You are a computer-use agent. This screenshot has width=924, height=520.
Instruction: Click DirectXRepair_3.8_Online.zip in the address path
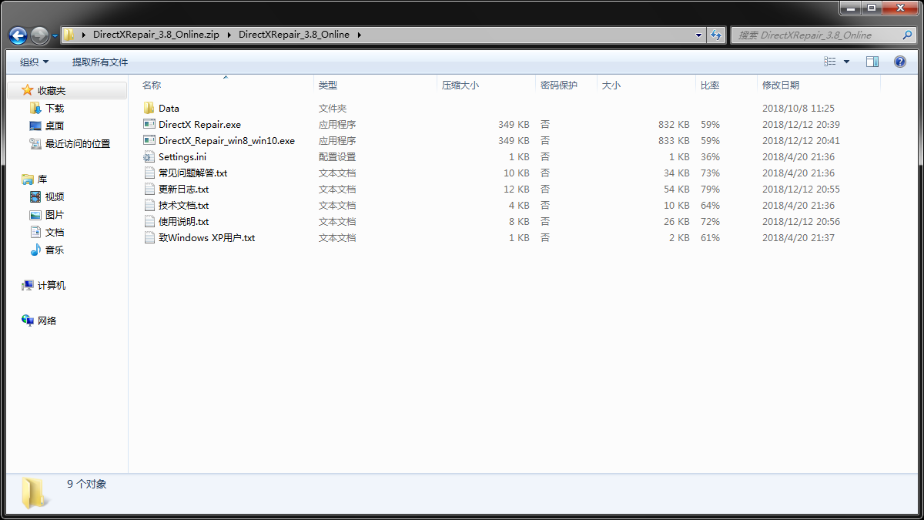[x=156, y=35]
